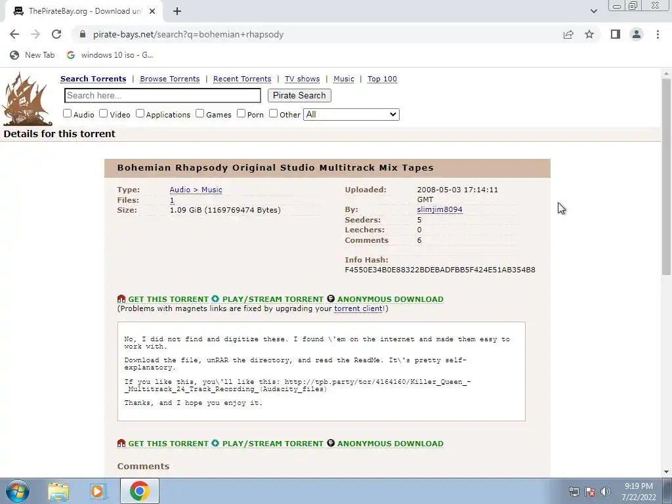672x504 pixels.
Task: Tick the Other checkbox
Action: (x=274, y=114)
